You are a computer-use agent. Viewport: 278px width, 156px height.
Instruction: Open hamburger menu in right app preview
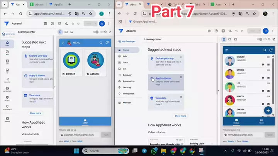(x=227, y=50)
